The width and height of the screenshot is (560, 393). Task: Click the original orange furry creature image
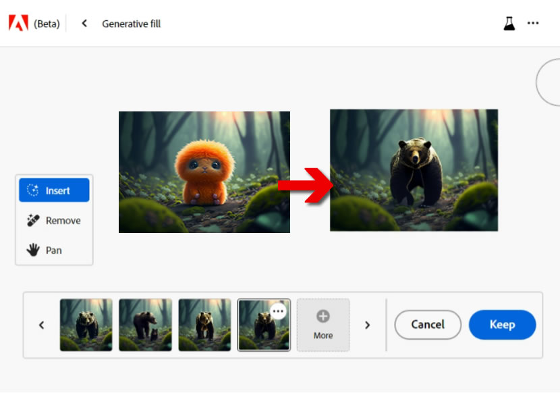click(x=204, y=172)
